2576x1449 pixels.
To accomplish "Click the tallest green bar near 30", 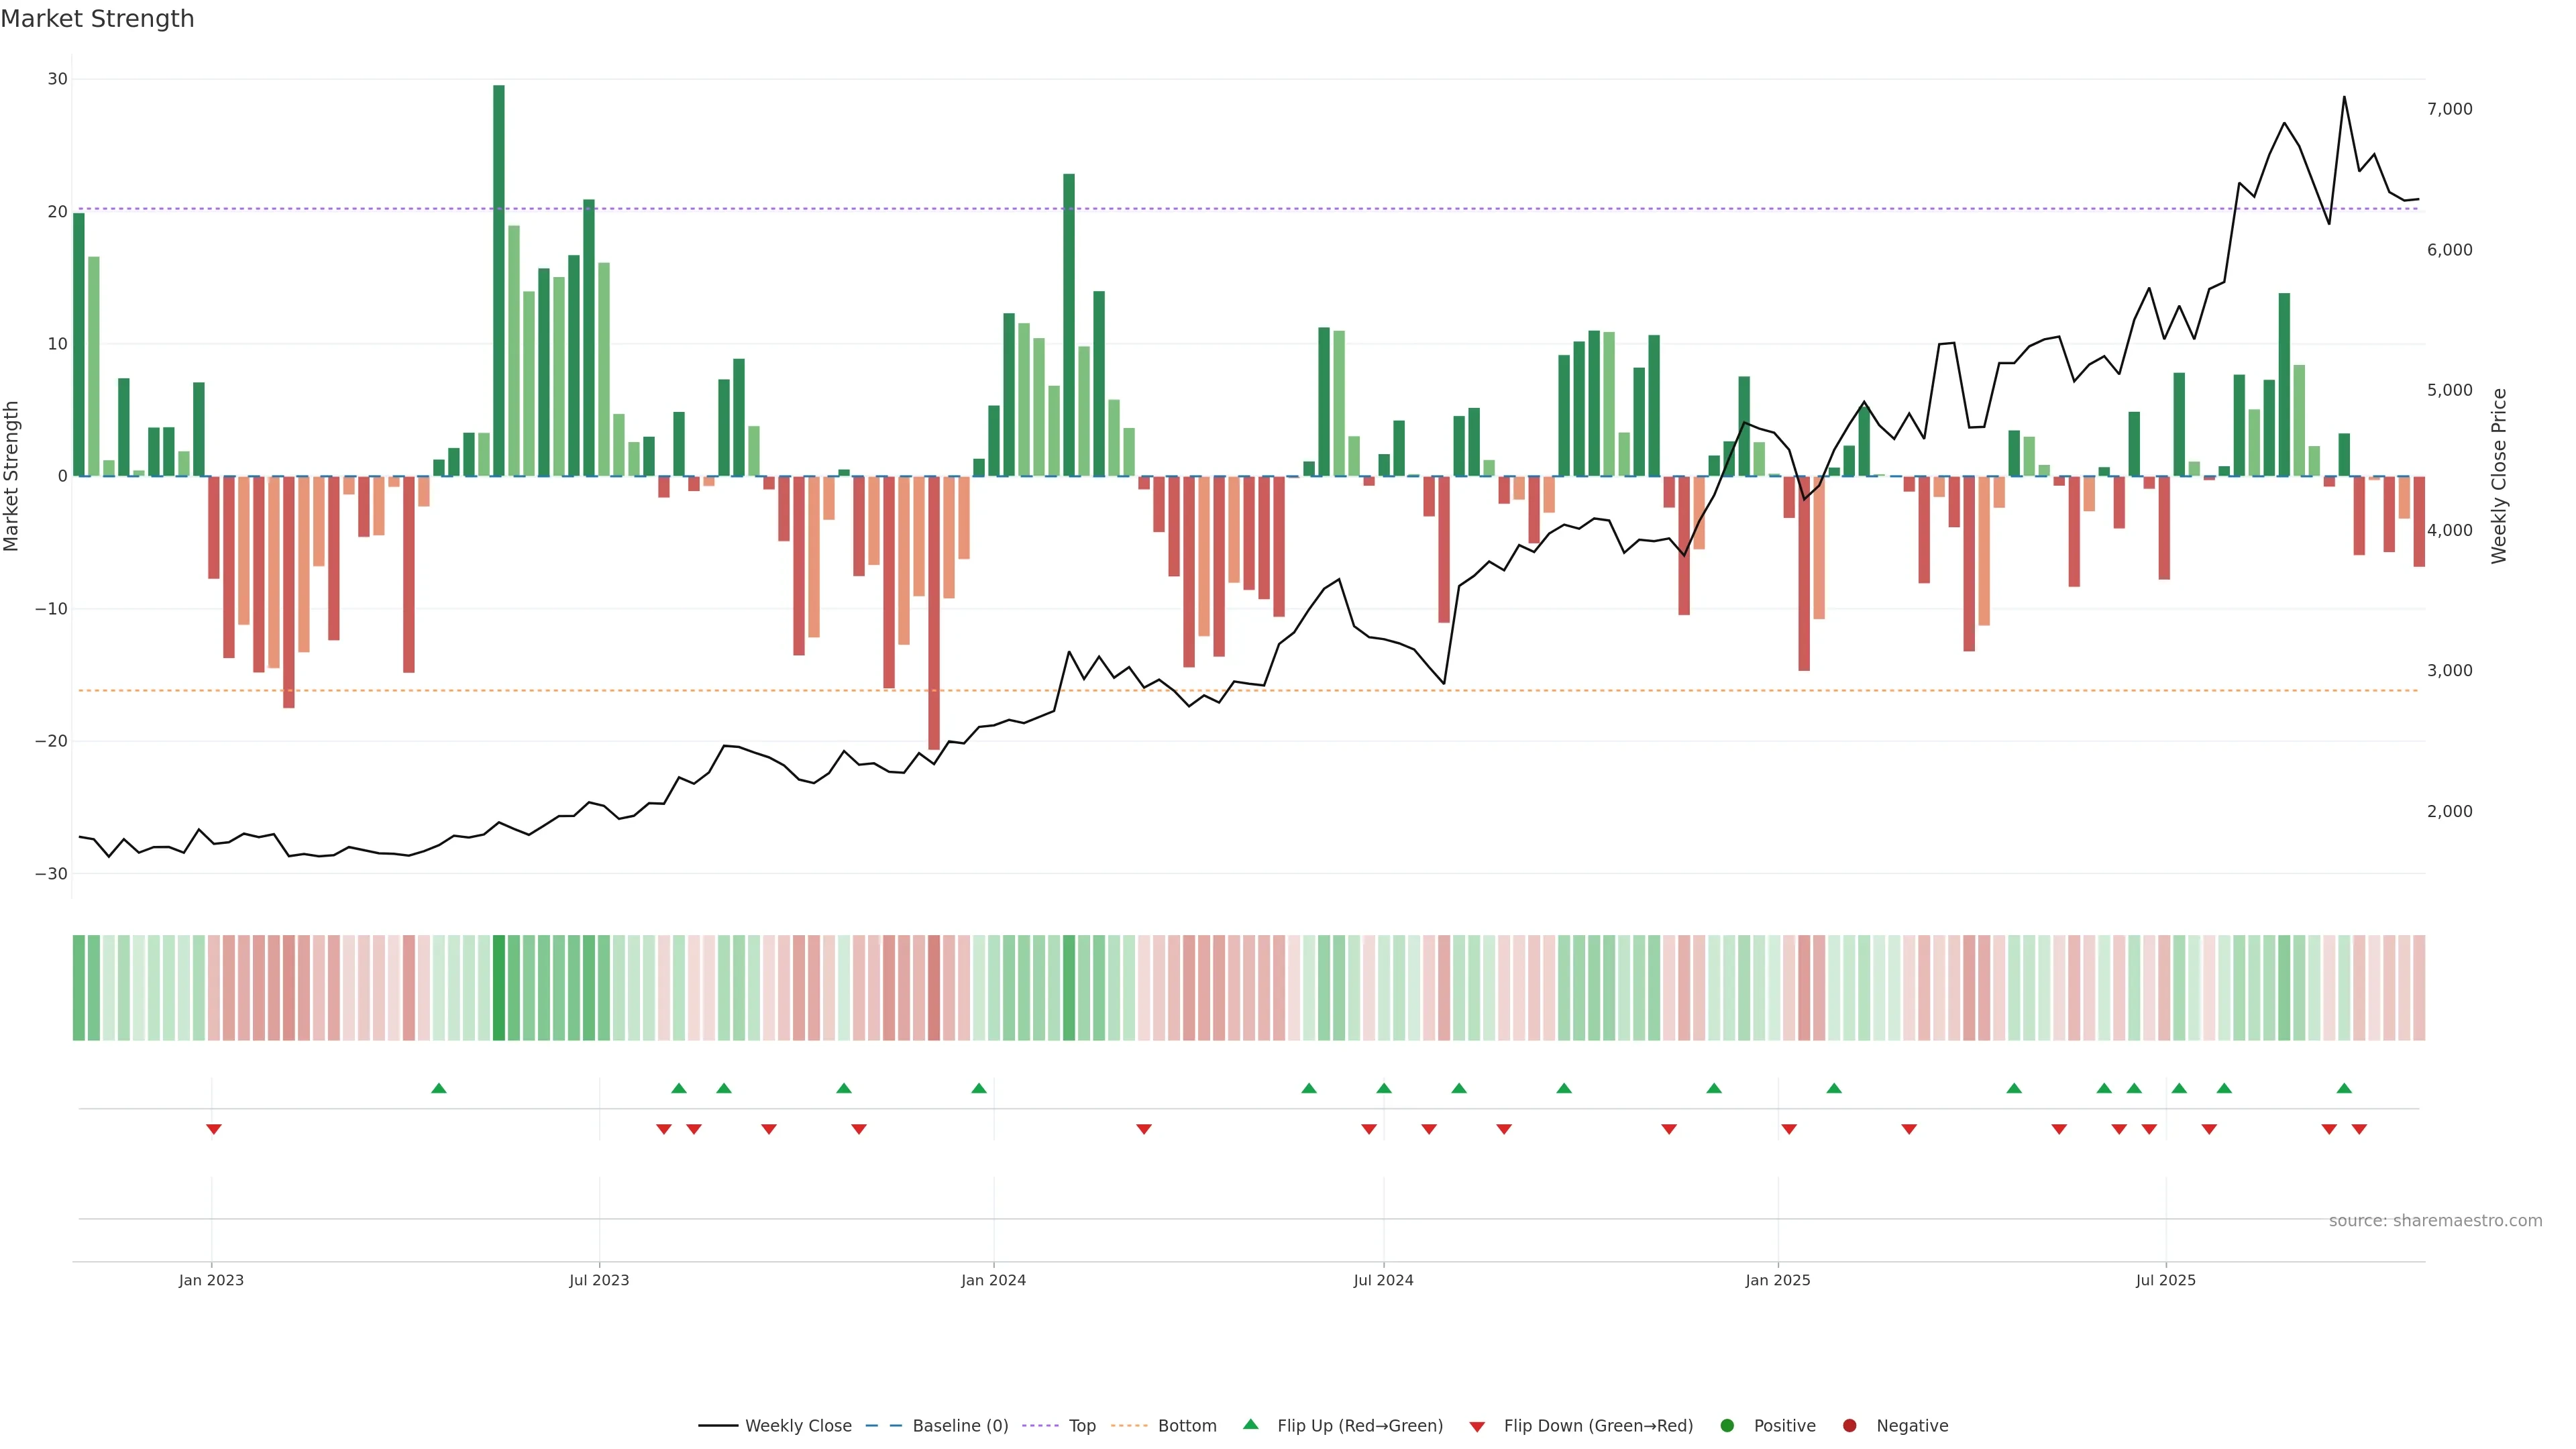I will 498,280.
